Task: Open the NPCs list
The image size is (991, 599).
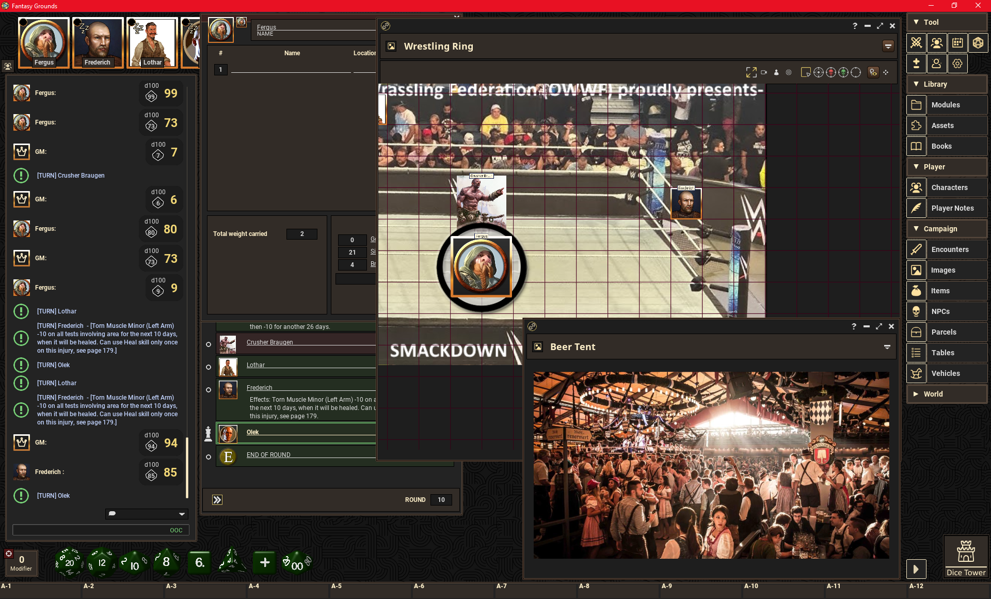Action: (x=947, y=311)
